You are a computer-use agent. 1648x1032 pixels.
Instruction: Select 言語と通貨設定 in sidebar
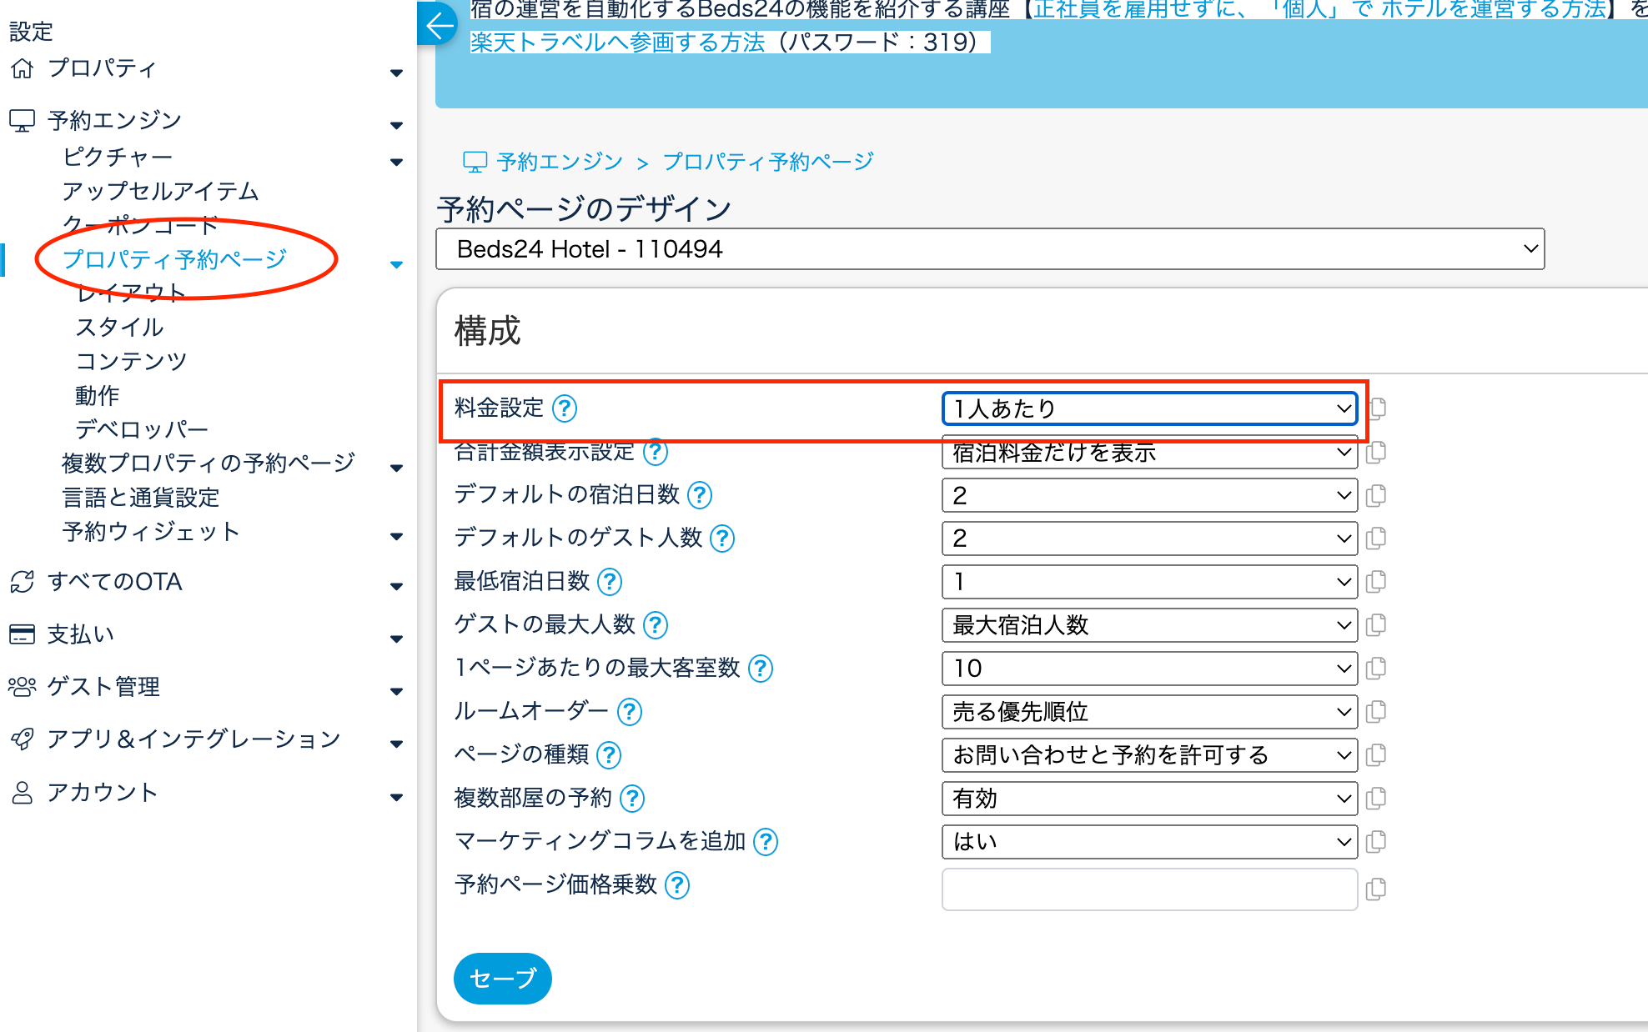[x=141, y=498]
